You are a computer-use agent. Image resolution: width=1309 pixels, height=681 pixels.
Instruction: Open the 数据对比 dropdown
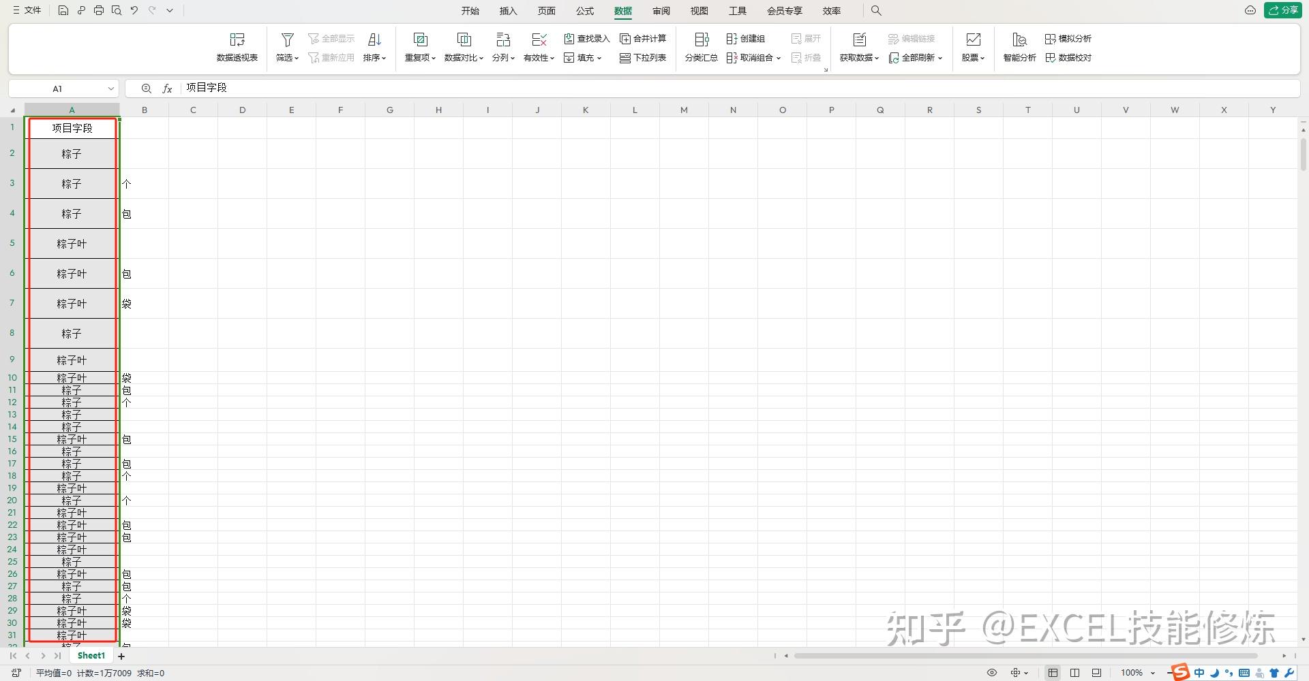coord(464,47)
